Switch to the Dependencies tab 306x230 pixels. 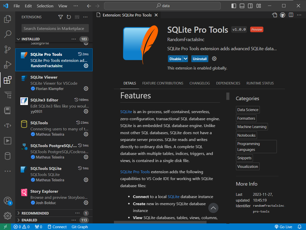tap(228, 83)
